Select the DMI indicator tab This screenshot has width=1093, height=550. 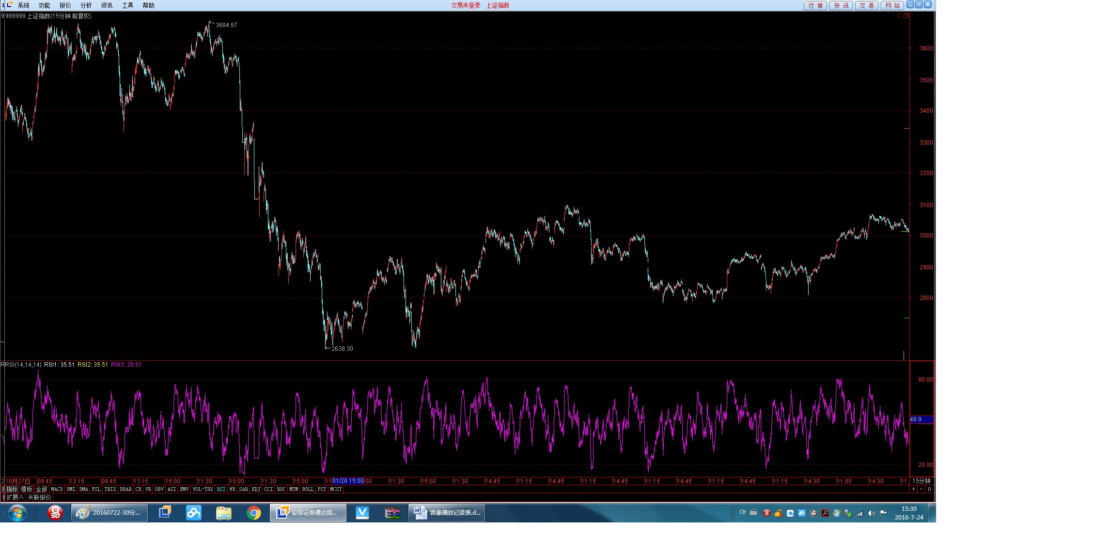[x=71, y=489]
